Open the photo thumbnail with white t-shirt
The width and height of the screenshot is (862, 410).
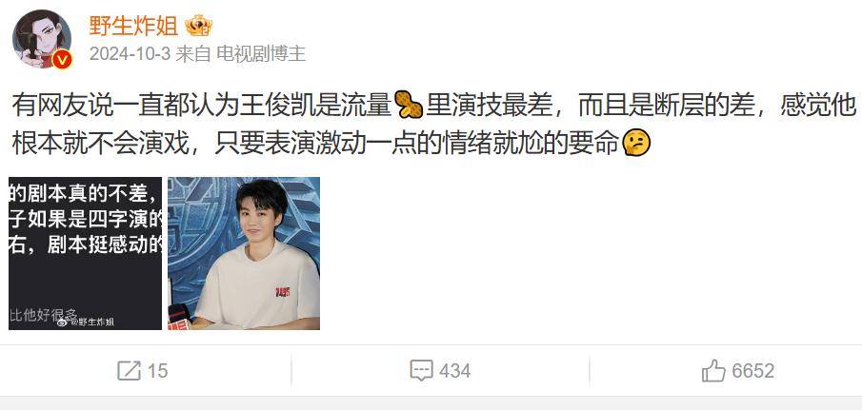click(244, 253)
